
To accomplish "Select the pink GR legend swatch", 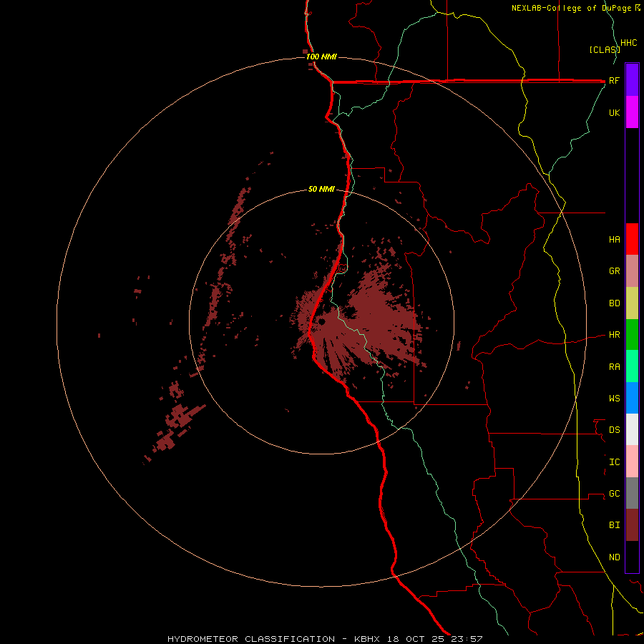I will tap(632, 270).
